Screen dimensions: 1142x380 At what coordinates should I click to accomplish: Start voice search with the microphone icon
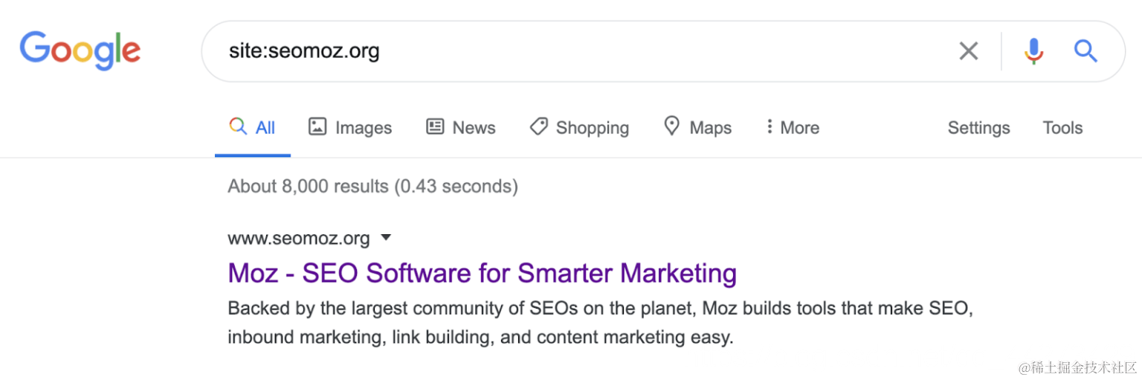click(x=1033, y=51)
